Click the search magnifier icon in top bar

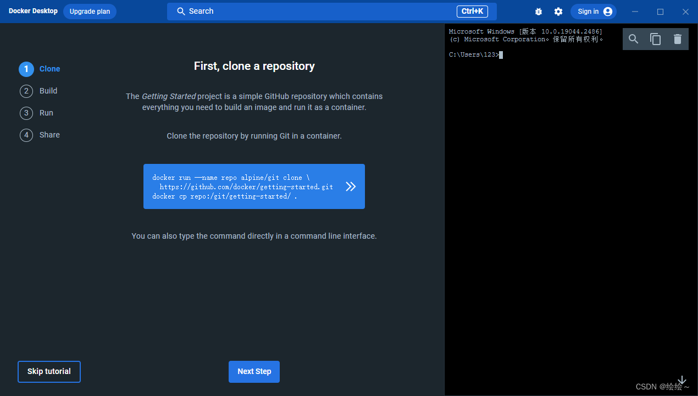181,12
